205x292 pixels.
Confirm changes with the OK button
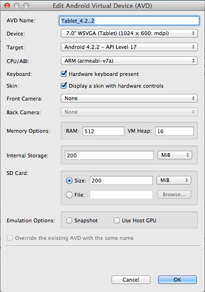(x=177, y=280)
